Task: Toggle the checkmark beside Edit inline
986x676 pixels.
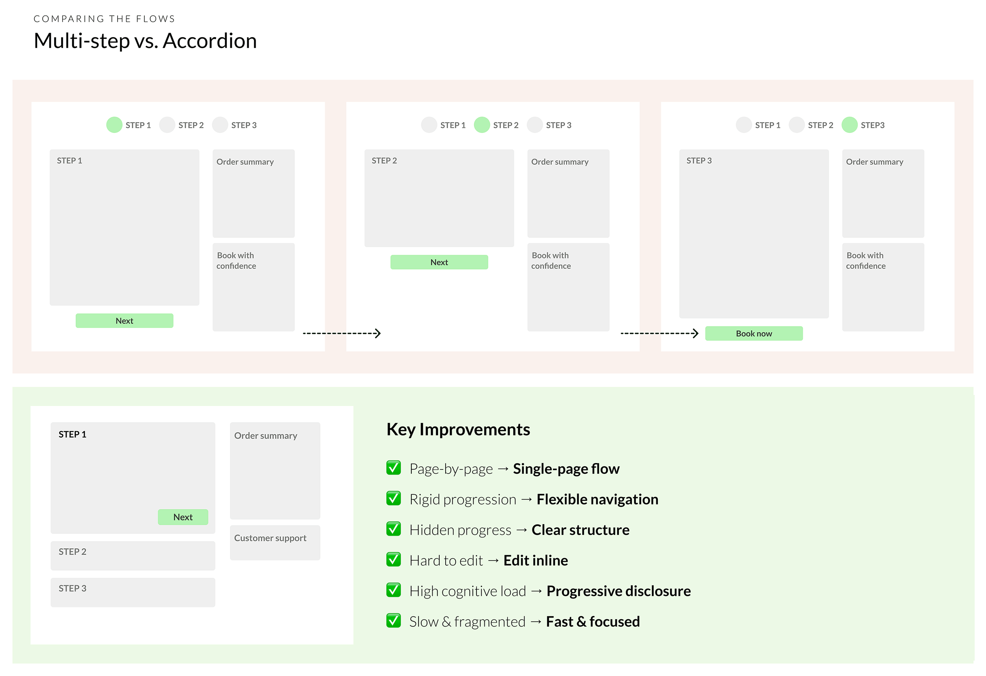Action: click(x=394, y=559)
